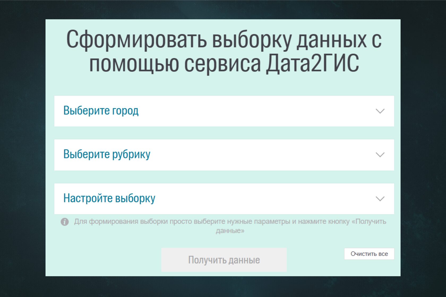The width and height of the screenshot is (446, 297).
Task: Click the chevron in the city selector
Action: coord(380,111)
